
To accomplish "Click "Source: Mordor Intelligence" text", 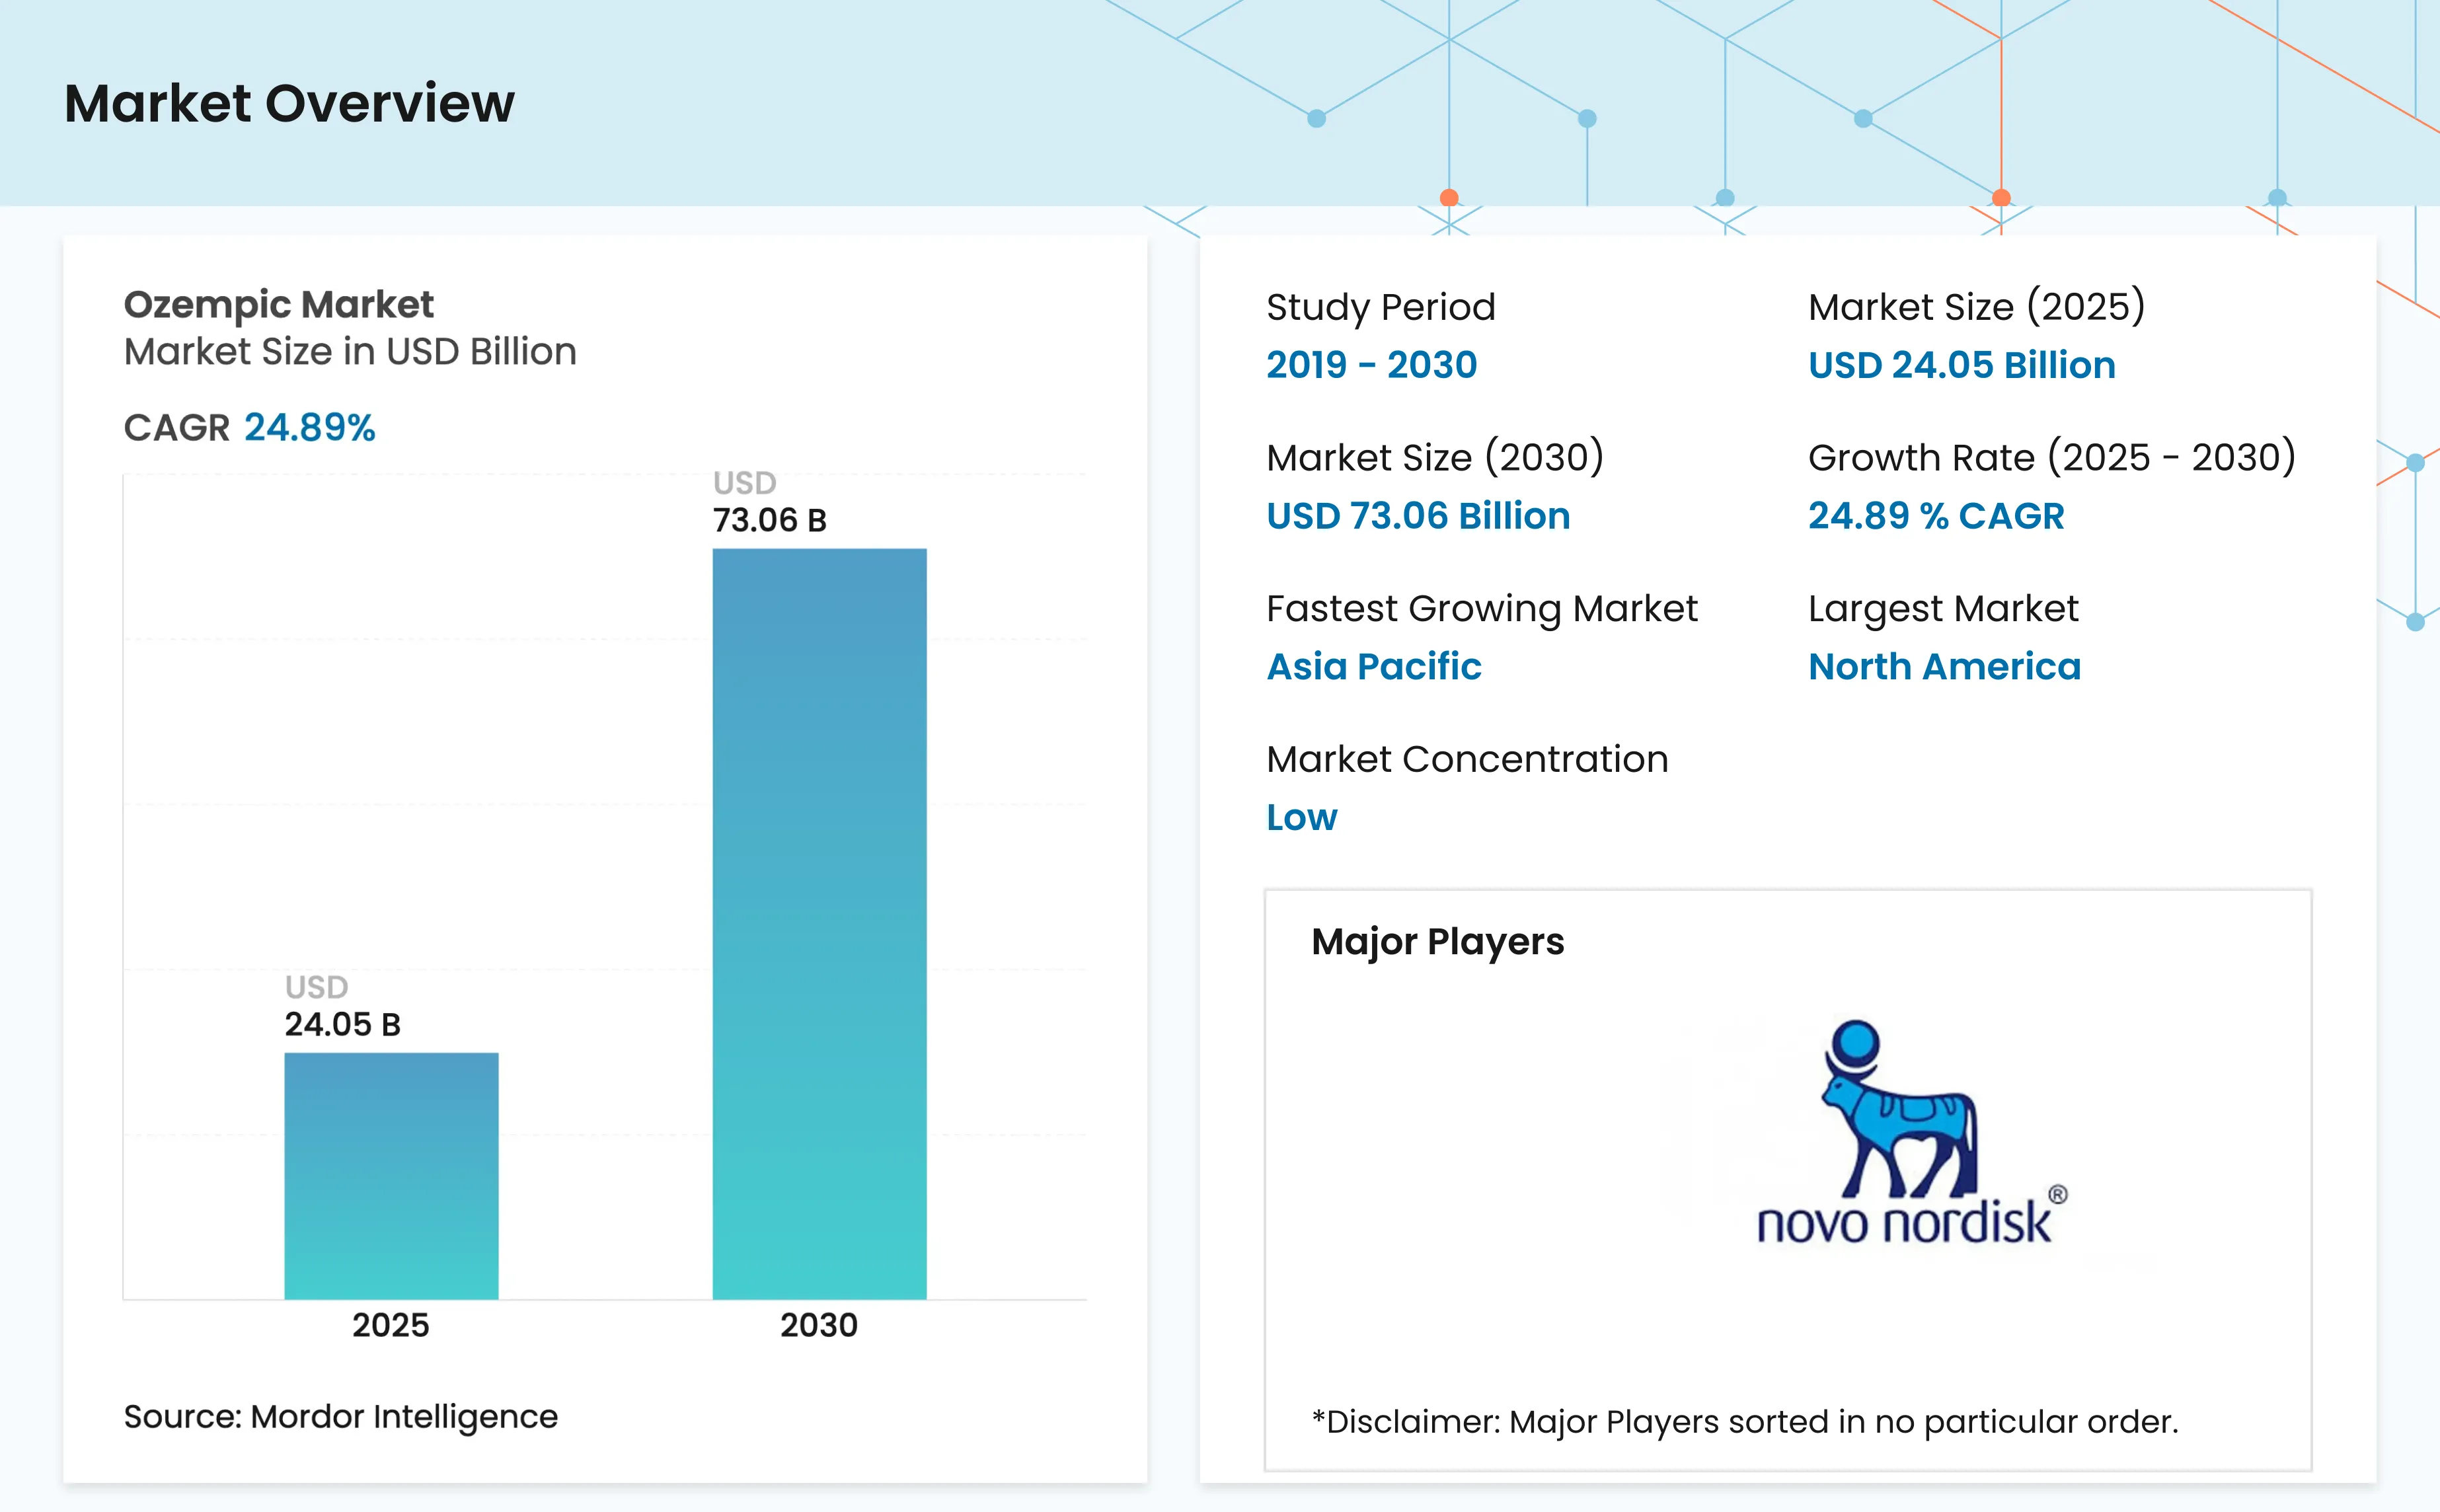I will [340, 1417].
